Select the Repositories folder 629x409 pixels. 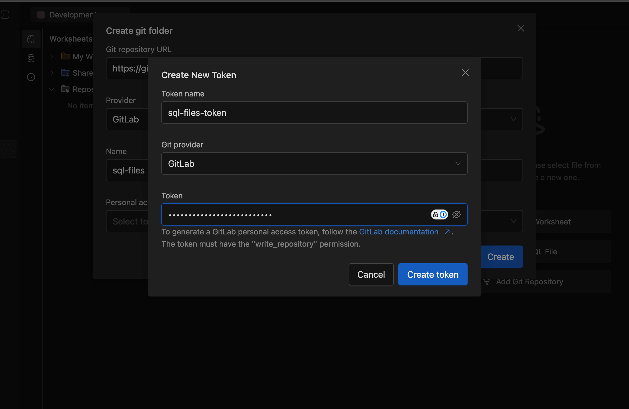point(77,89)
